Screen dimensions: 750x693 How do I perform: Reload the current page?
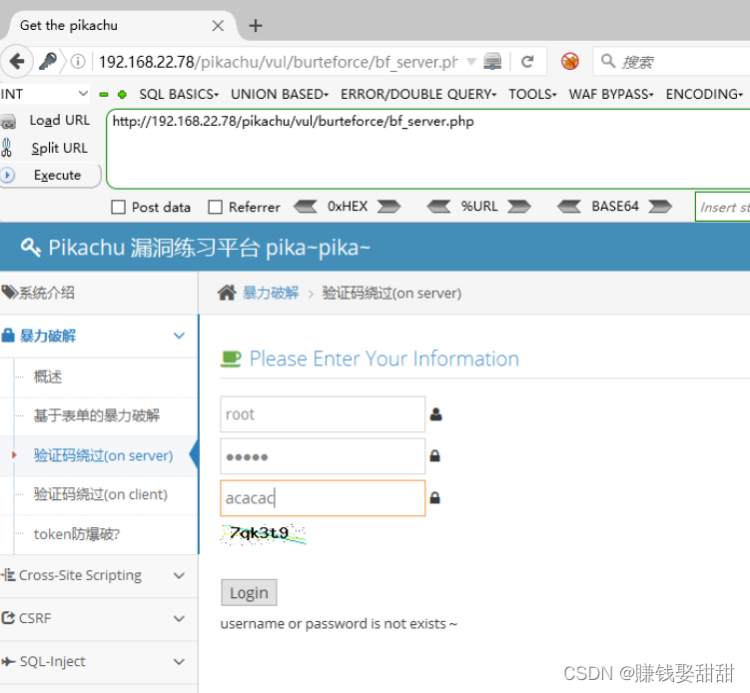coord(527,61)
